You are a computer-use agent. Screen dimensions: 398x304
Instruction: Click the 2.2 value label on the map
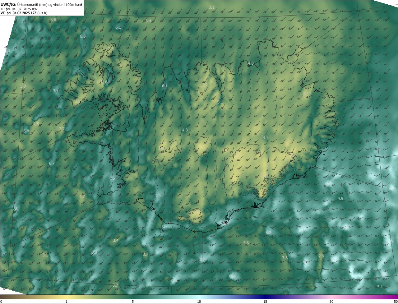pos(205,85)
